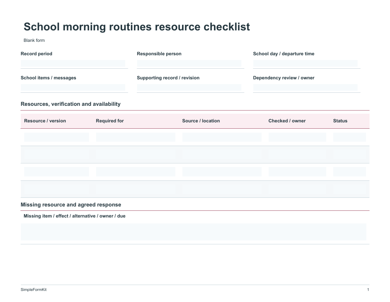The width and height of the screenshot is (390, 302).
Task: Click the 'Resource / version' column header
Action: (x=45, y=121)
